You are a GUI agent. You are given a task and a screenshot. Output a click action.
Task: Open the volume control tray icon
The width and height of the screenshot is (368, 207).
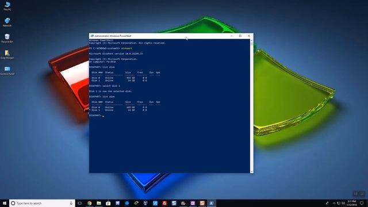pyautogui.click(x=343, y=203)
